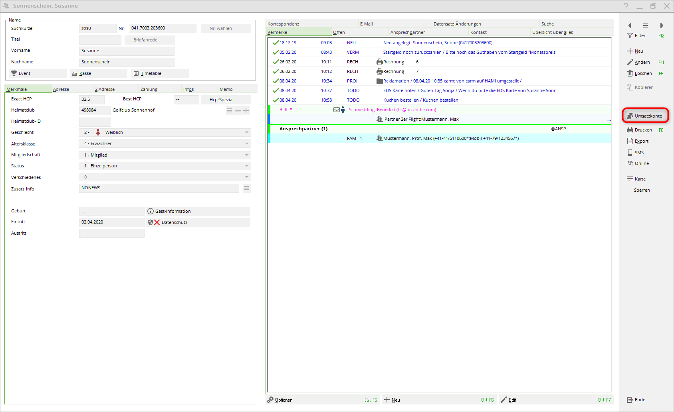Open the Umsatzkonto account view

[x=645, y=116]
